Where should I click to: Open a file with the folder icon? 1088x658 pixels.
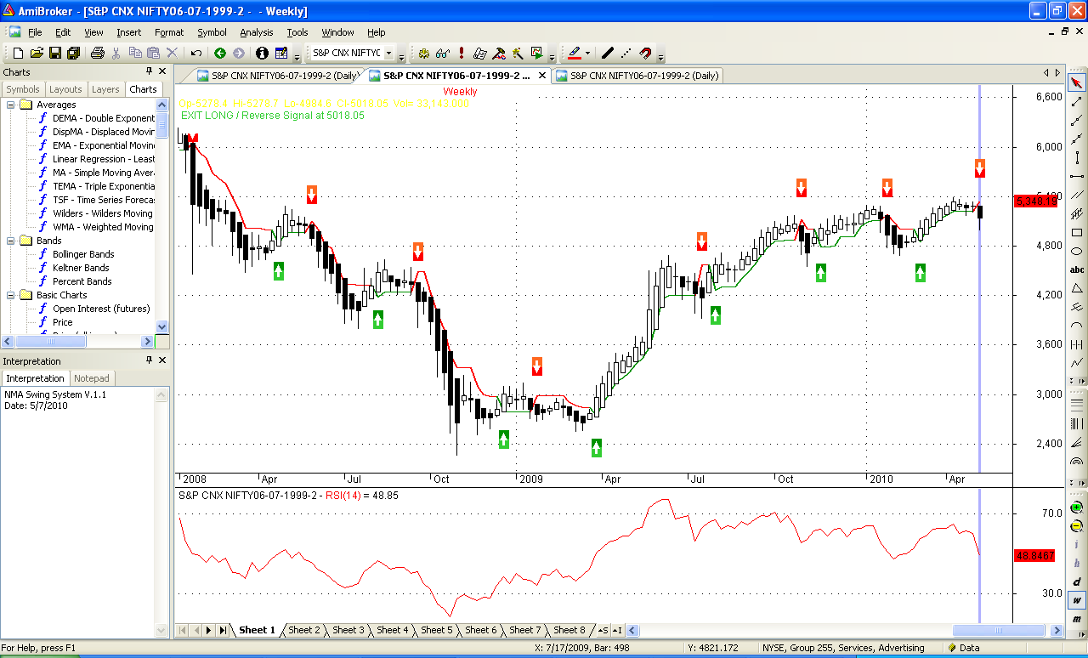tap(37, 53)
